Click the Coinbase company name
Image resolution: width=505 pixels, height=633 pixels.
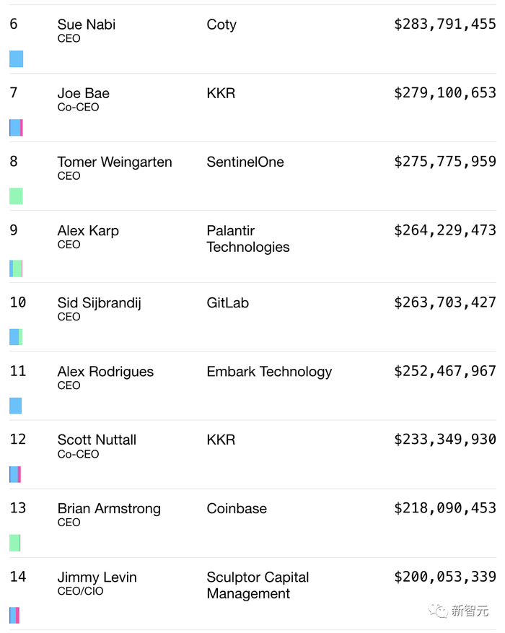(237, 509)
